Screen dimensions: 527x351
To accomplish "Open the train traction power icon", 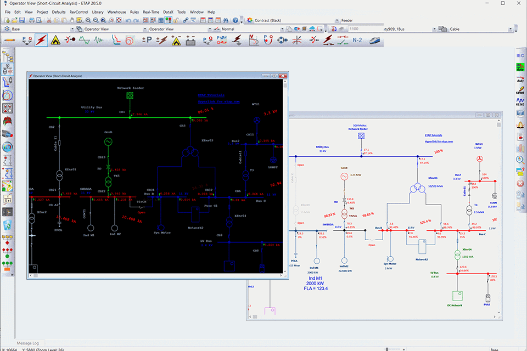I will pyautogui.click(x=374, y=40).
